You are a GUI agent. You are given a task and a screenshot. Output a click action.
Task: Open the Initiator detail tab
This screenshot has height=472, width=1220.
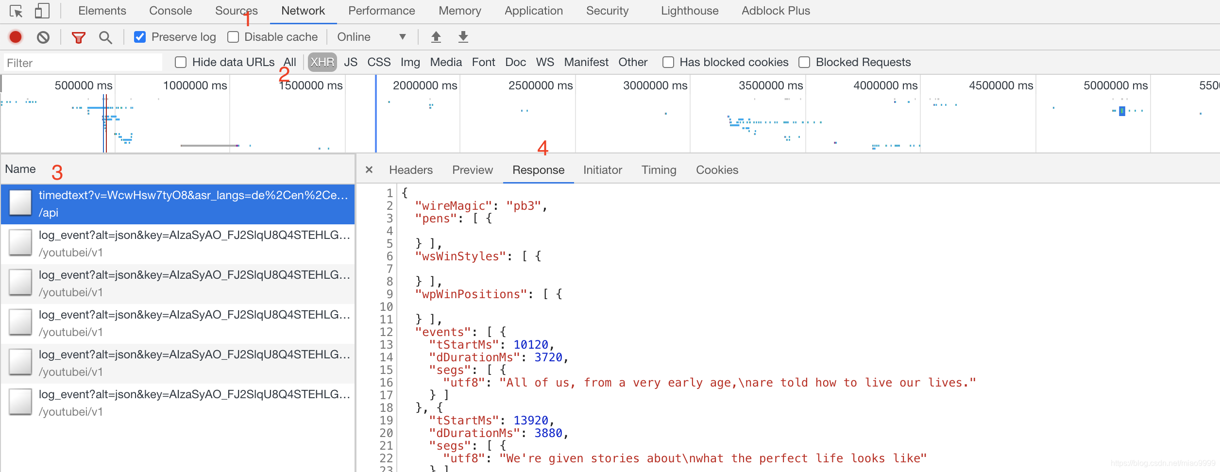603,170
